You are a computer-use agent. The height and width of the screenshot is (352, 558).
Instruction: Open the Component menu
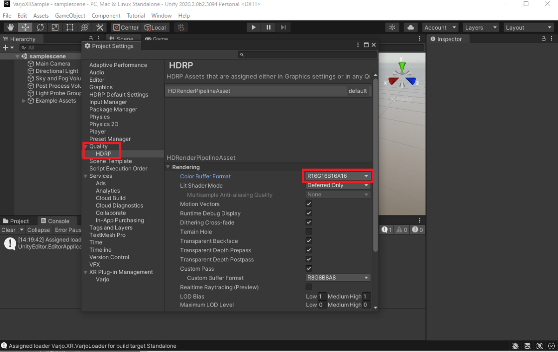106,15
